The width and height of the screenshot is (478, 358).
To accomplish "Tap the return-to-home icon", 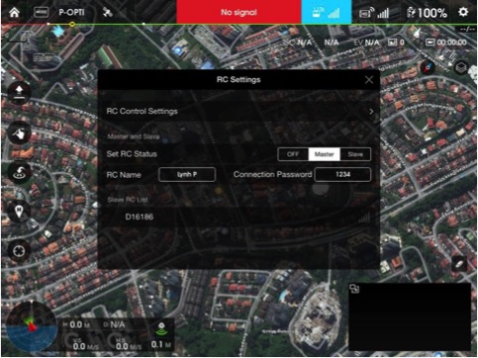I will point(19,172).
